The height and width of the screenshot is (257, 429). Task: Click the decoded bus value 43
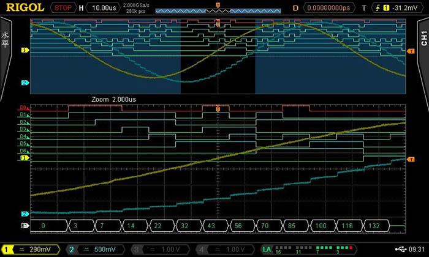tap(210, 226)
